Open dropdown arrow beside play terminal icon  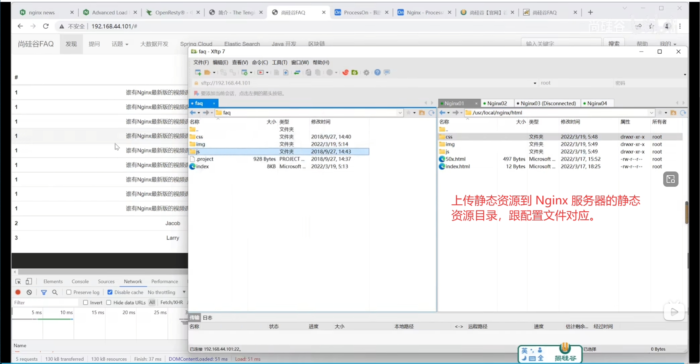267,72
